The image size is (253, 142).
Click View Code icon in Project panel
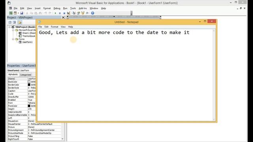click(10, 22)
